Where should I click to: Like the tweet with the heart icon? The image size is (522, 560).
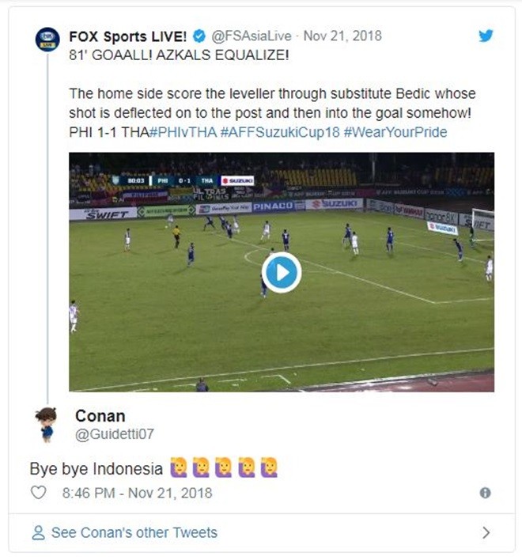coord(38,493)
